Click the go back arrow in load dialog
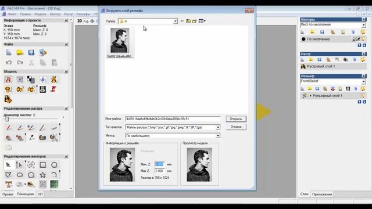The width and height of the screenshot is (372, 209). (x=182, y=21)
